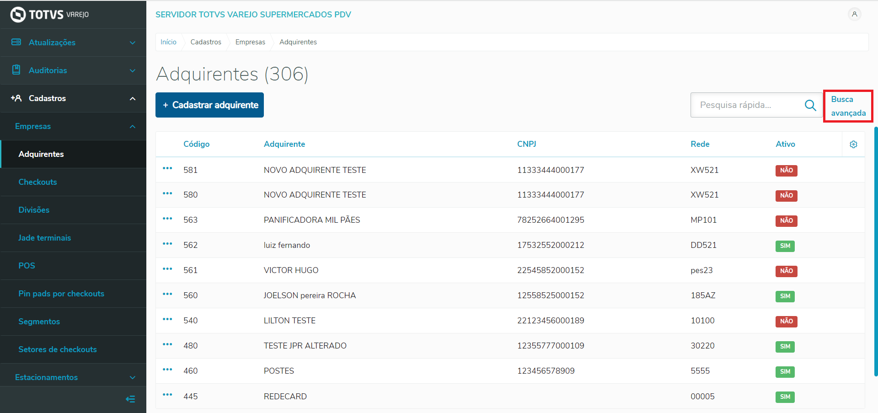This screenshot has height=413, width=878.
Task: Click the page vertical scrollbar
Action: coord(876,252)
